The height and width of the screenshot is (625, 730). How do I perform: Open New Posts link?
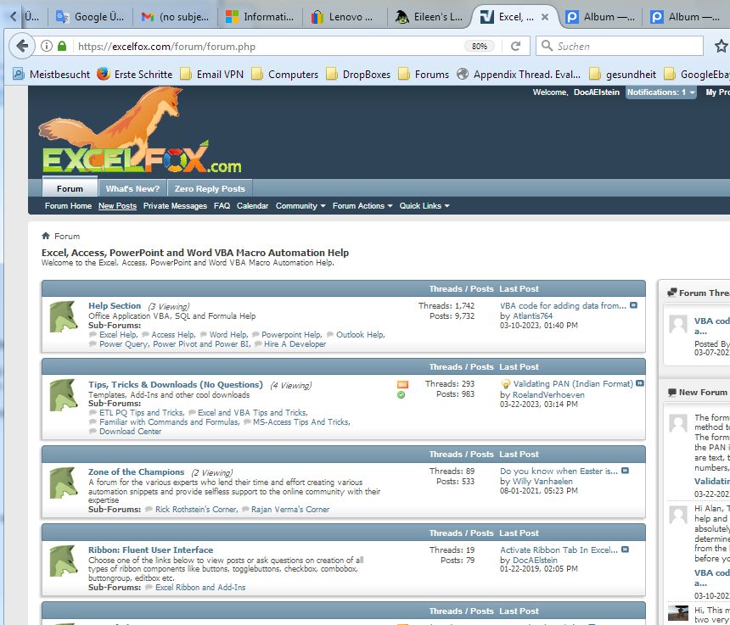coord(117,206)
